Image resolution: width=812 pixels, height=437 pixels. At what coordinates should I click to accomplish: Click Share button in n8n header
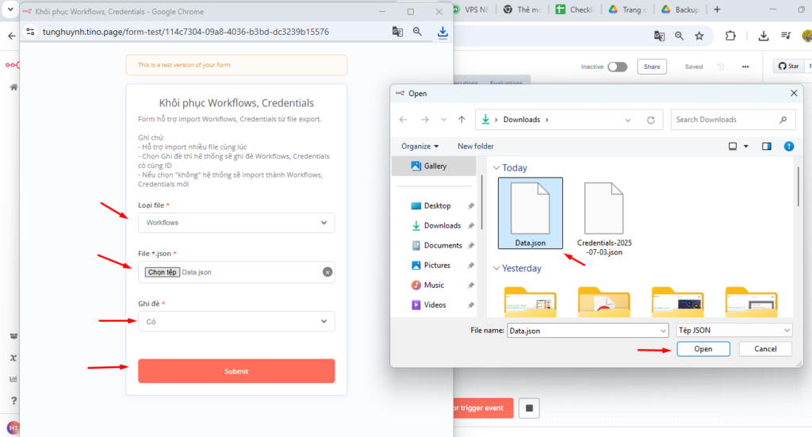point(652,67)
